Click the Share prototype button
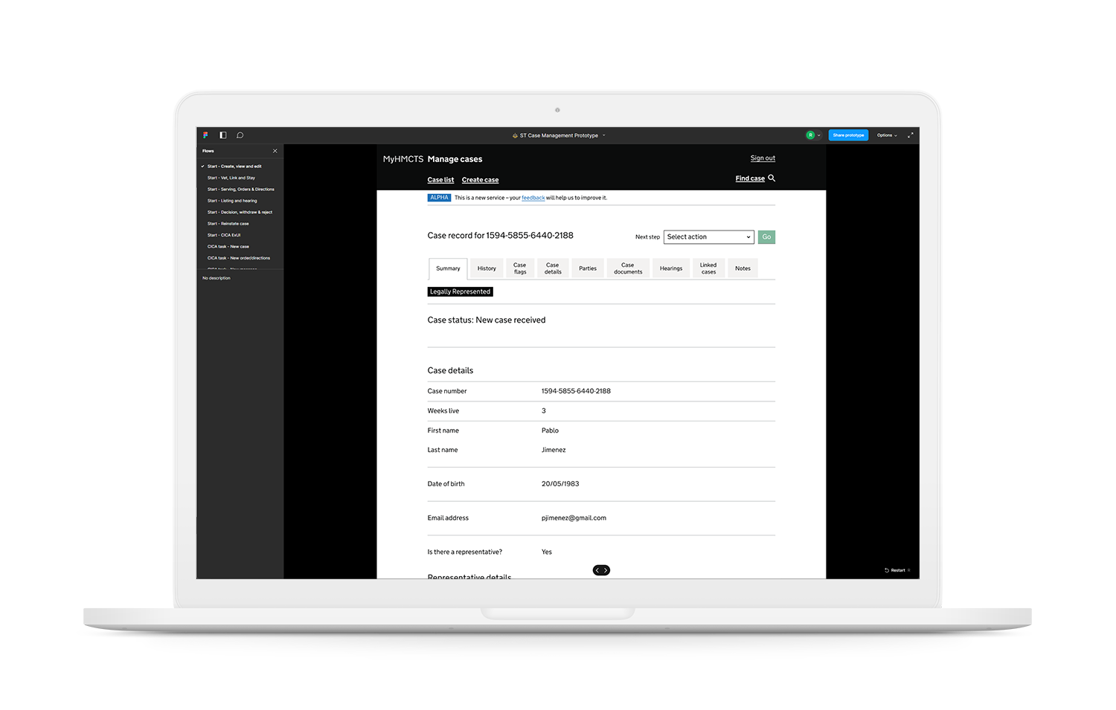 848,135
